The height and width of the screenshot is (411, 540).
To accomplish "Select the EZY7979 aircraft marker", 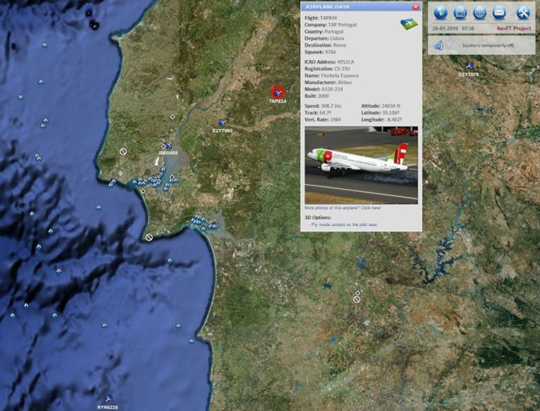I will click(x=470, y=66).
